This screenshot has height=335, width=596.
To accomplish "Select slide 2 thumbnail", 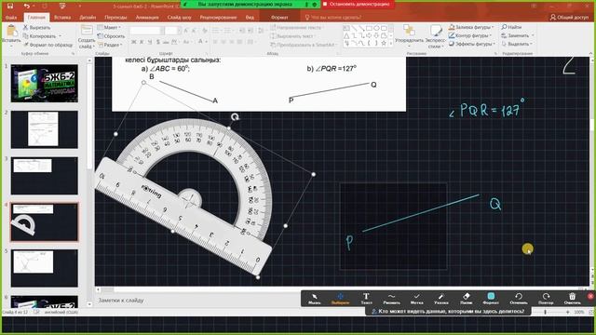I will click(x=45, y=129).
